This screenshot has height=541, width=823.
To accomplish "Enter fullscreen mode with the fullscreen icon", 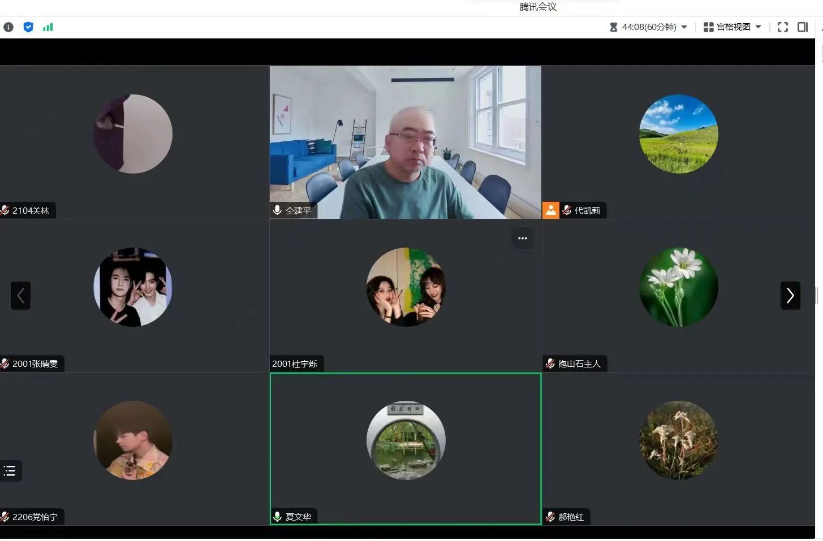I will (783, 27).
